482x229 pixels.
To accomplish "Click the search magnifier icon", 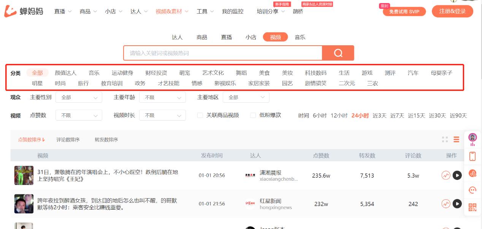I will pos(338,53).
